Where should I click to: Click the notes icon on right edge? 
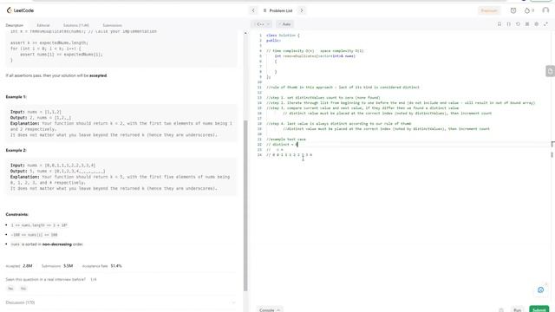550,71
